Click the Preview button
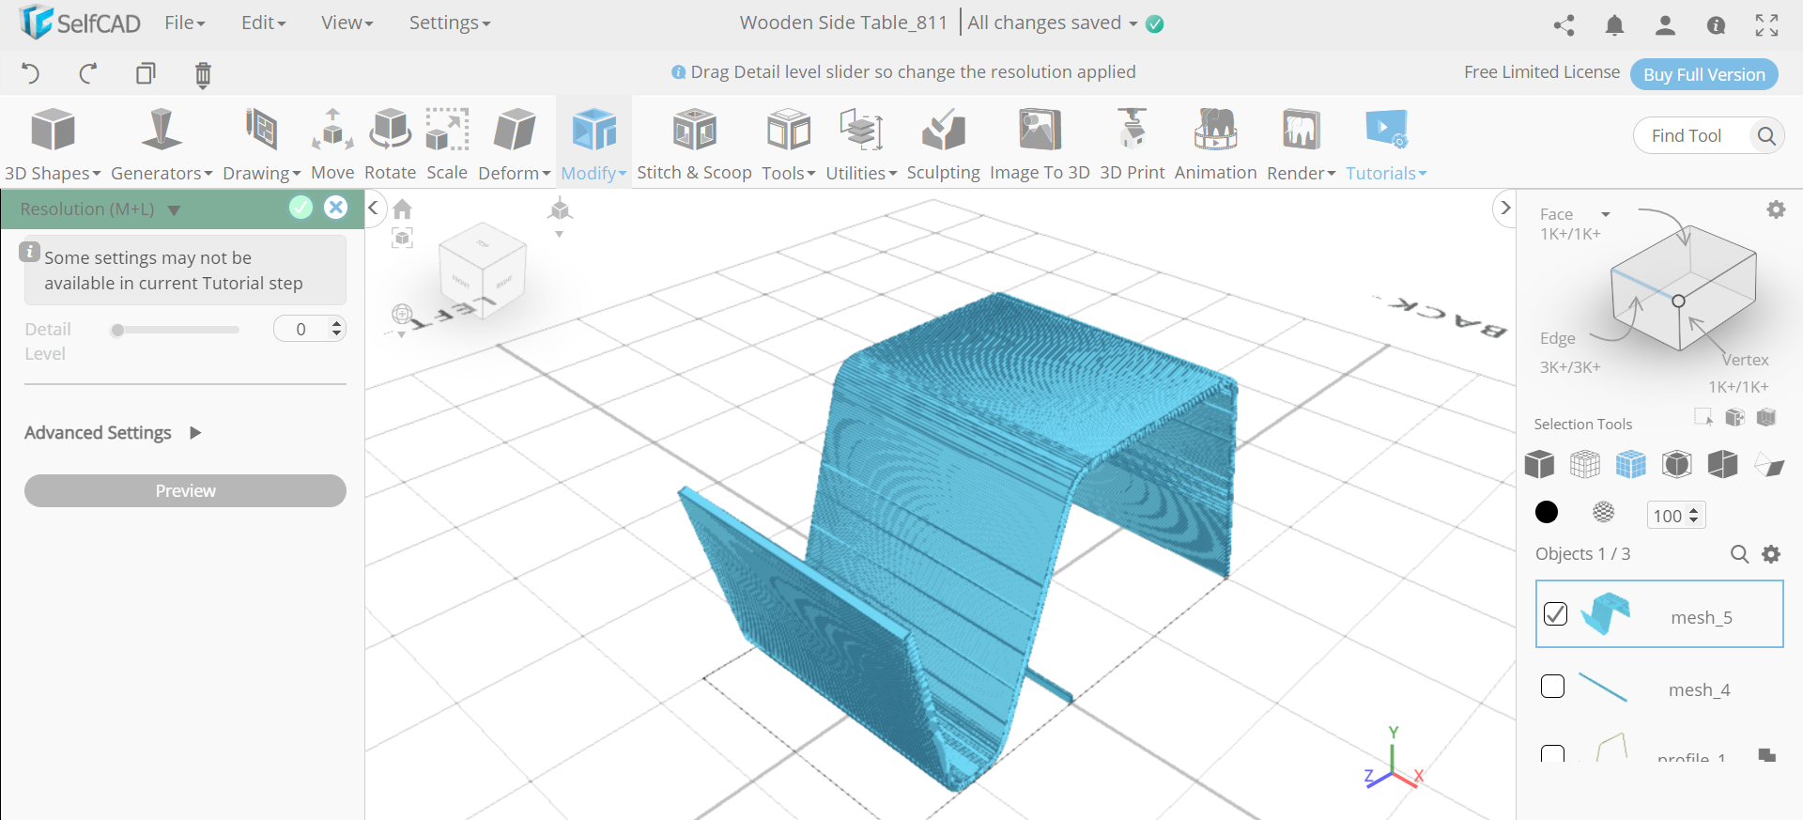This screenshot has width=1803, height=820. tap(185, 490)
